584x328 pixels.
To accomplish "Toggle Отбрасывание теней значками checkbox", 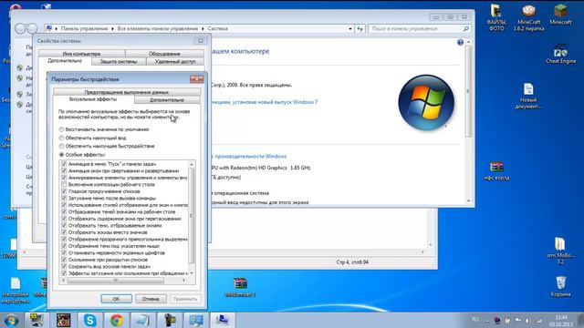I will coord(64,212).
